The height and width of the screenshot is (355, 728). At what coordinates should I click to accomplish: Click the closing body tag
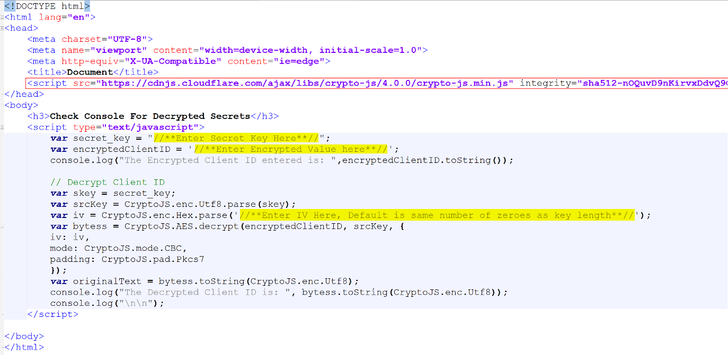click(24, 336)
